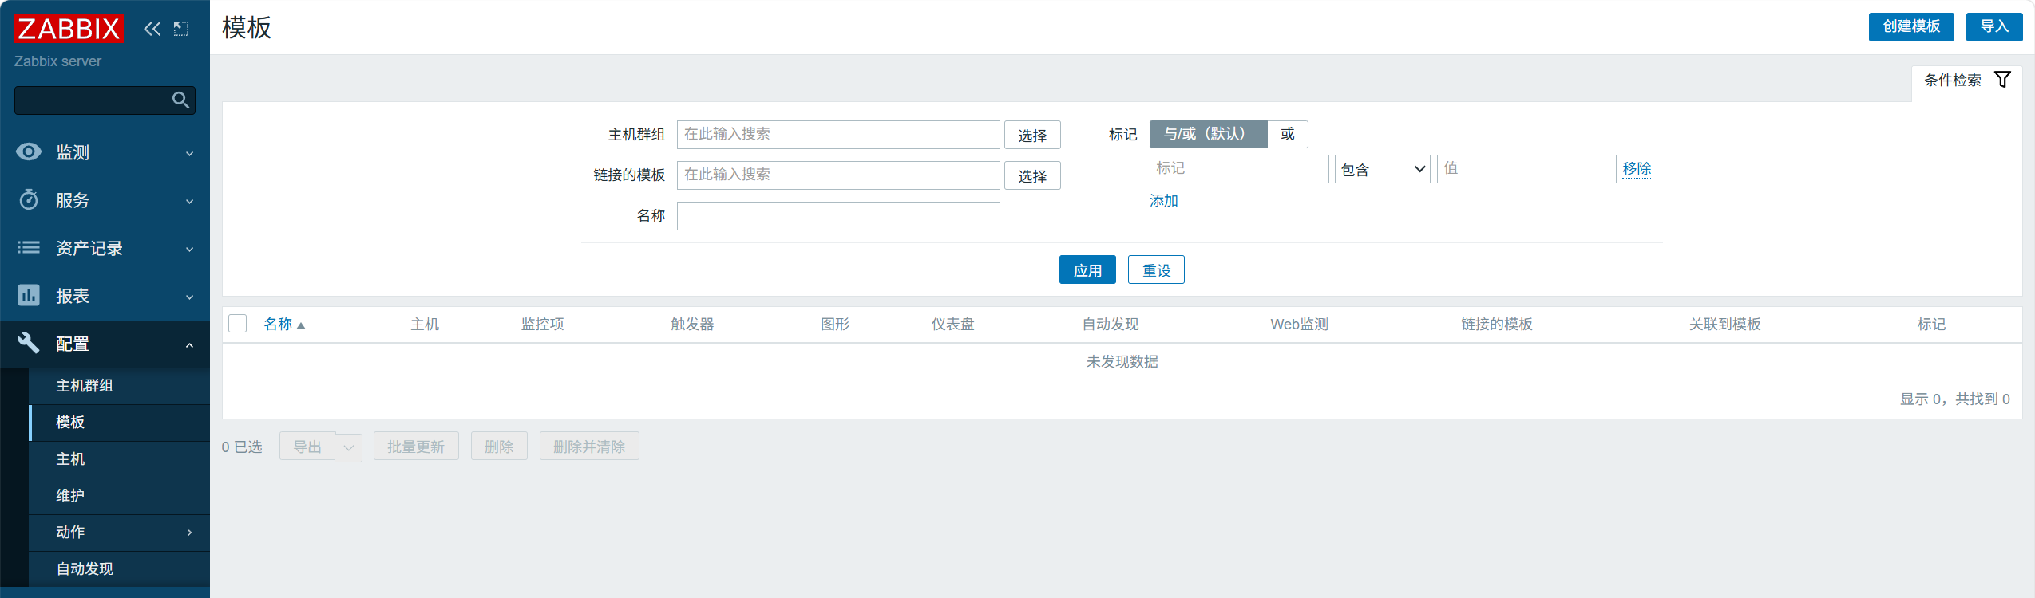Image resolution: width=2035 pixels, height=598 pixels.
Task: Click the list icon for 资产记录
Action: click(x=29, y=247)
